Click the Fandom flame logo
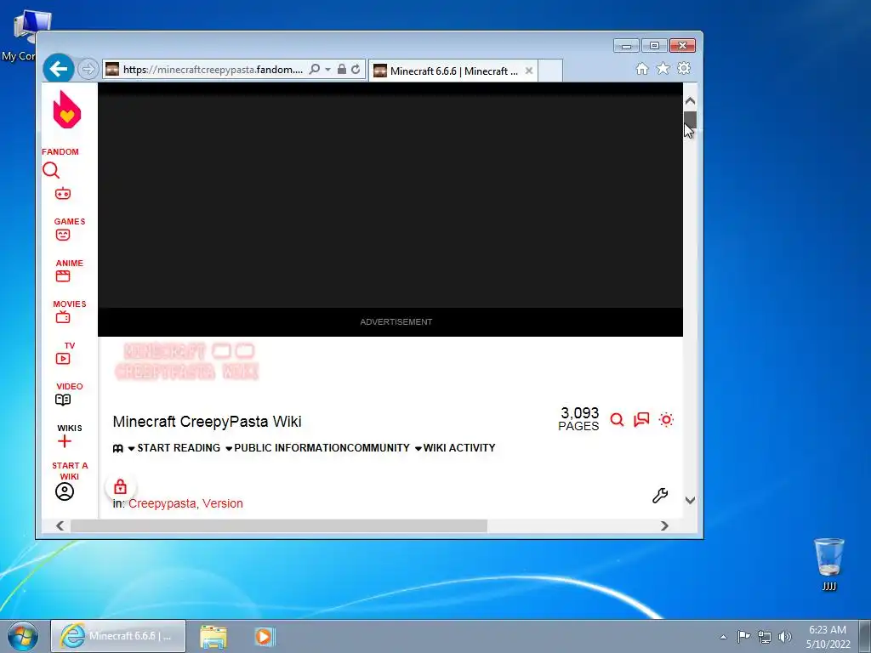This screenshot has width=871, height=653. (x=66, y=110)
